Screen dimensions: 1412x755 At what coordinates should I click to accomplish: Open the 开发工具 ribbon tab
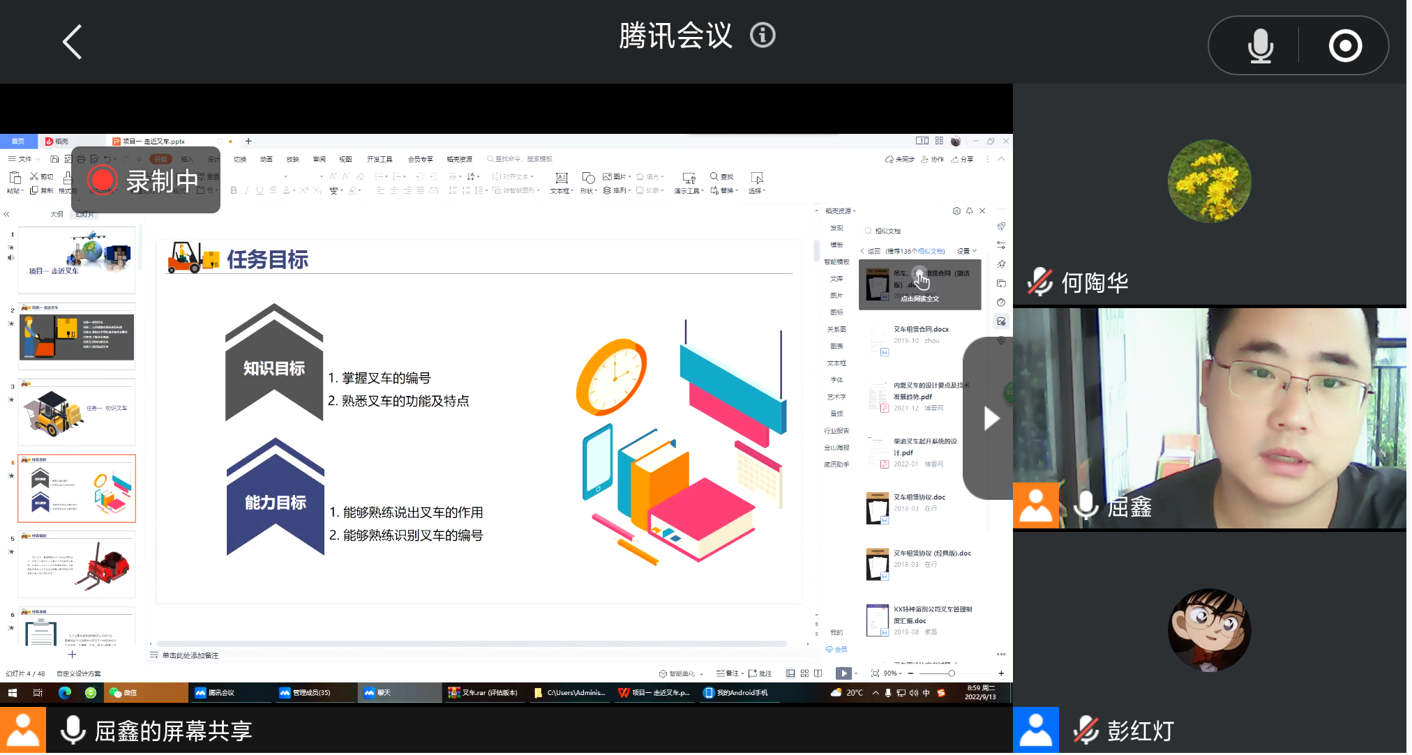[380, 159]
